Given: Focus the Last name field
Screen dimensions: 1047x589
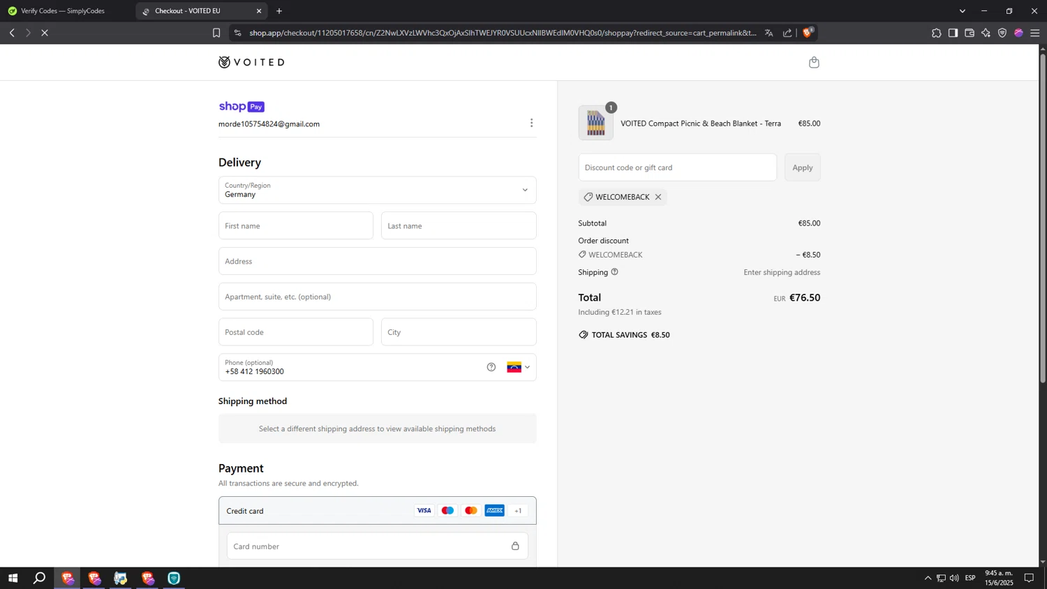Looking at the screenshot, I should [459, 225].
